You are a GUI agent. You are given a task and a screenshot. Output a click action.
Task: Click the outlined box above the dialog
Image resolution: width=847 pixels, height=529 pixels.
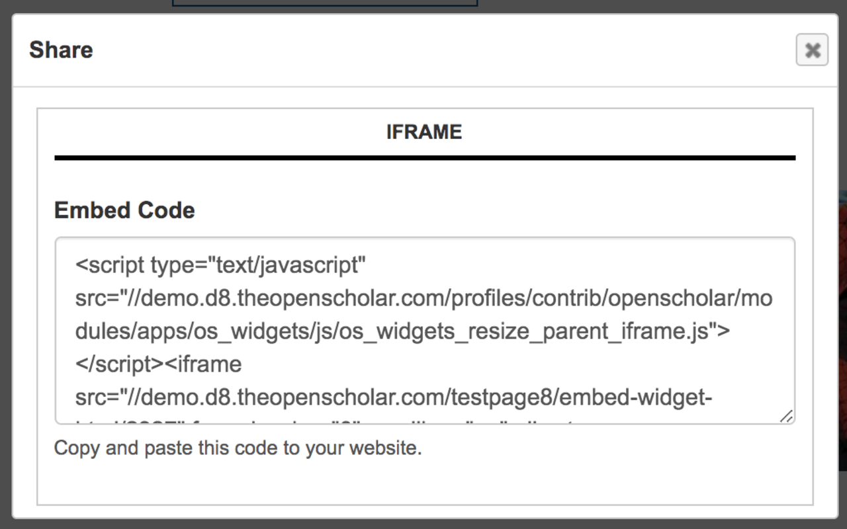click(x=324, y=3)
